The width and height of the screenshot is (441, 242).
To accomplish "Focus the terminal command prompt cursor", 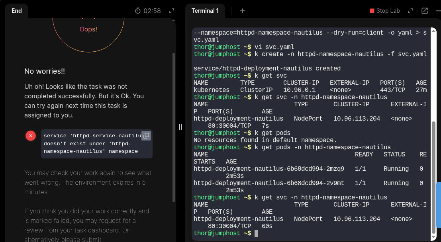I will point(256,233).
